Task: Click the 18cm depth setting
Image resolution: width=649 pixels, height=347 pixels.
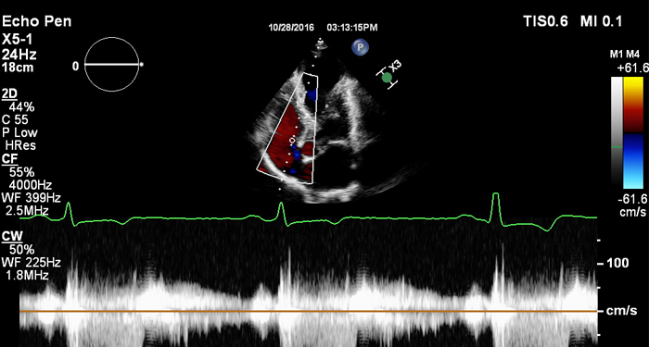Action: [x=18, y=68]
